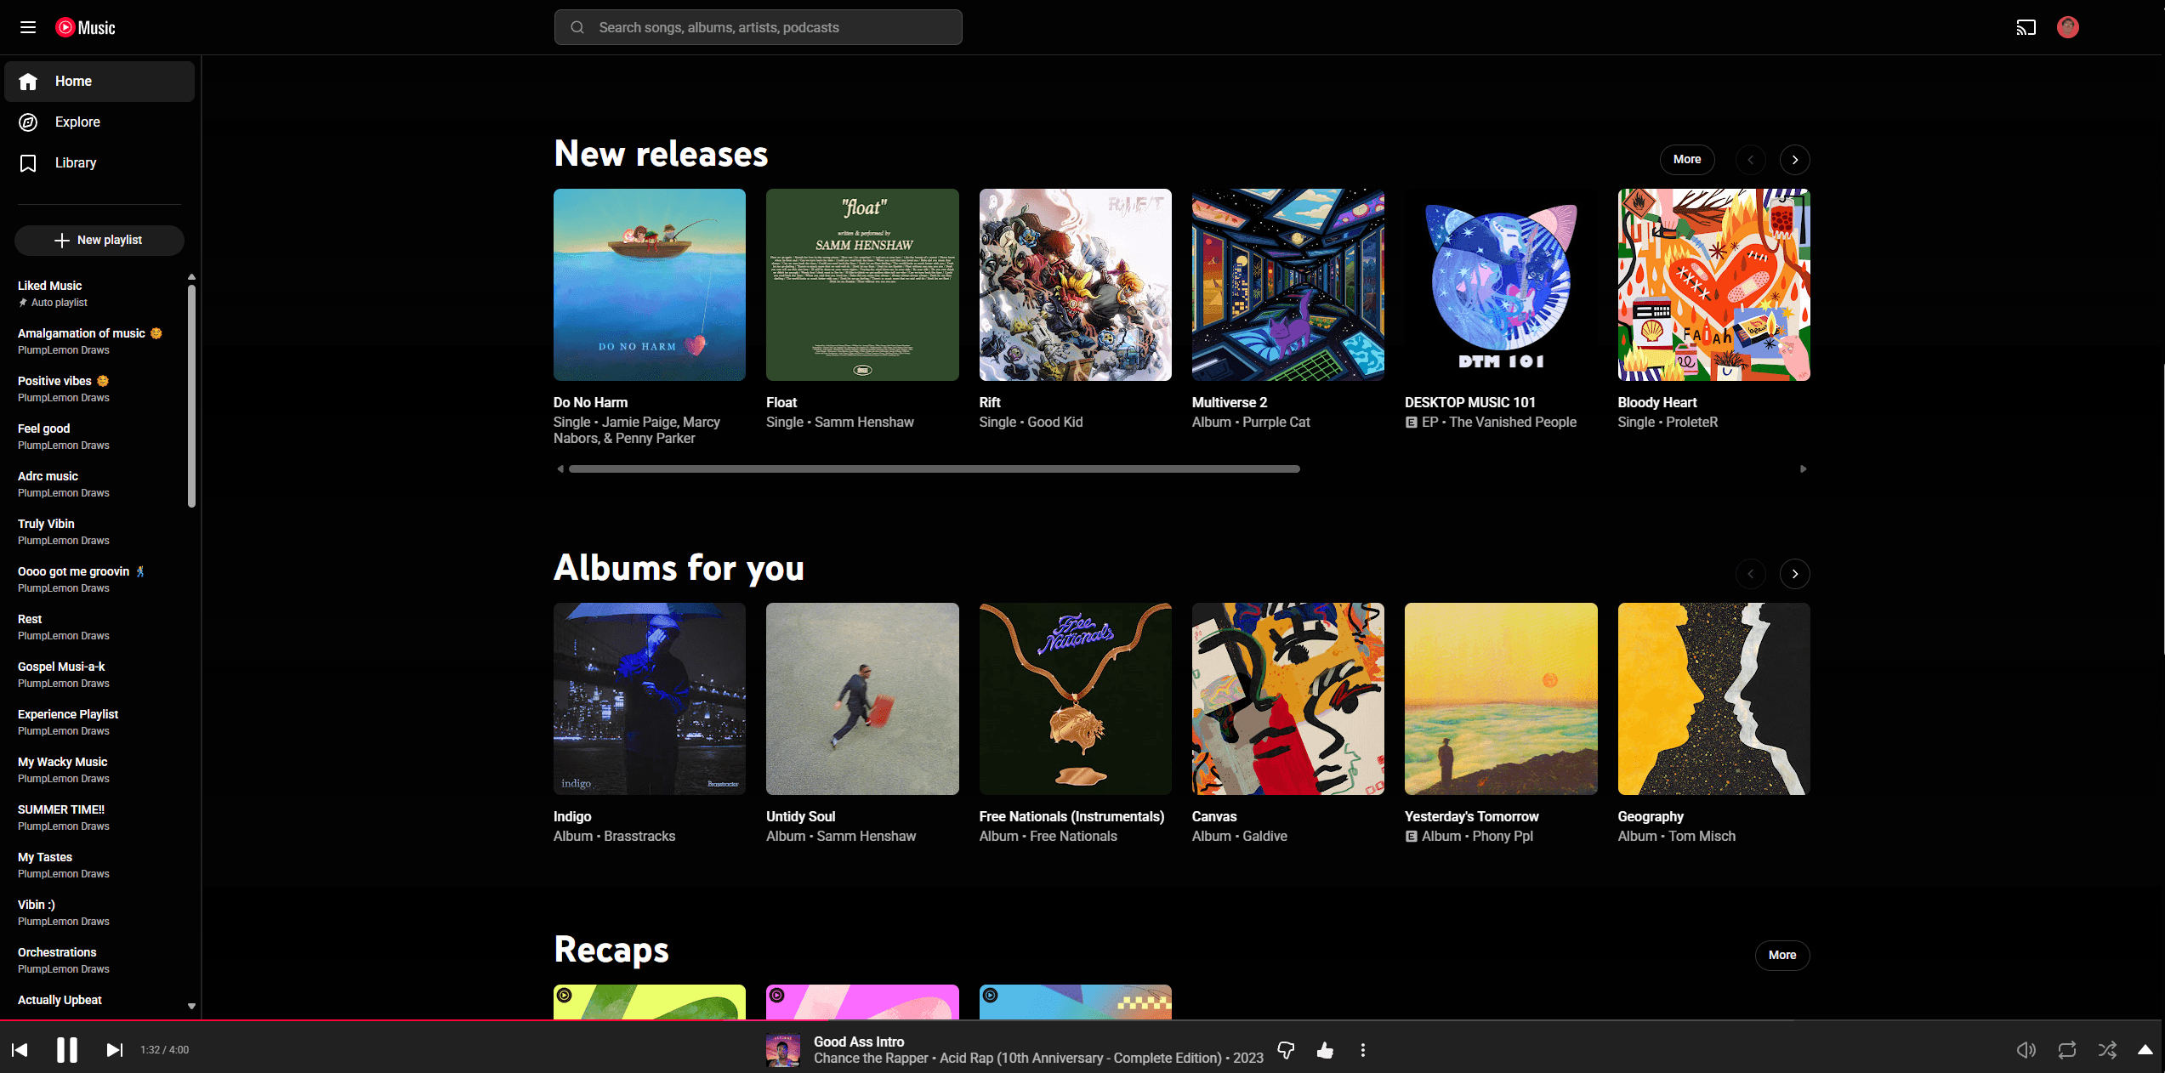Go to the previous track
The width and height of the screenshot is (2165, 1073).
click(x=20, y=1050)
